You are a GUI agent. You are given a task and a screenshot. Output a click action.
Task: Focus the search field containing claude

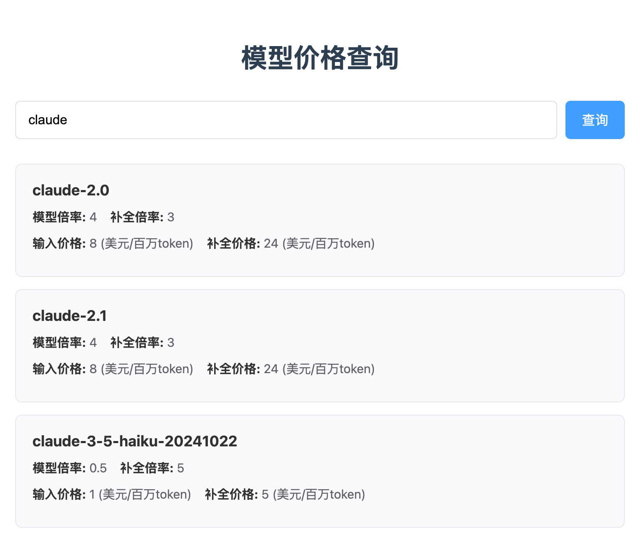(286, 120)
